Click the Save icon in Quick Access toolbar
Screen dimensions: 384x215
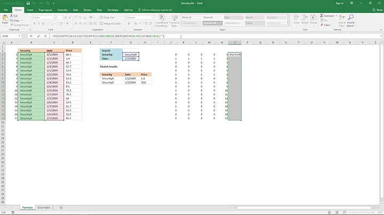click(28, 3)
